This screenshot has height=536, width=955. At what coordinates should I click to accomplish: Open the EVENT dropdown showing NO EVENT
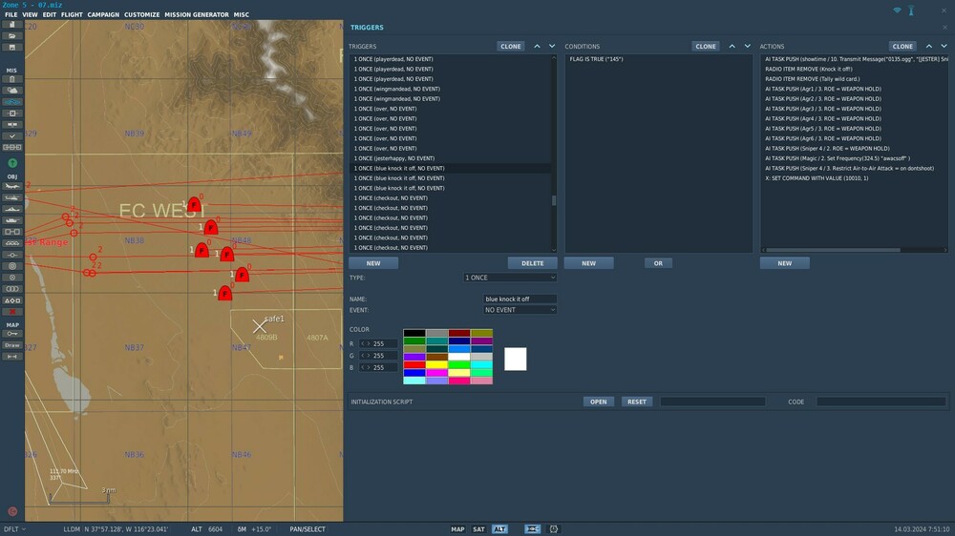[520, 310]
